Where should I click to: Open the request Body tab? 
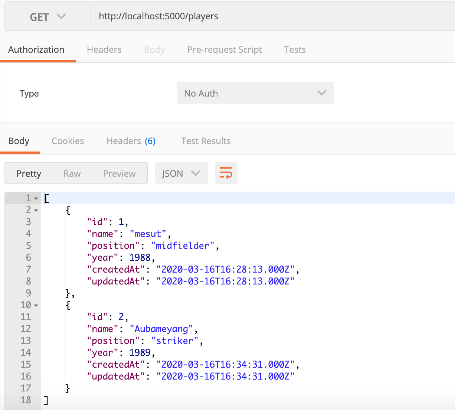[x=154, y=50]
